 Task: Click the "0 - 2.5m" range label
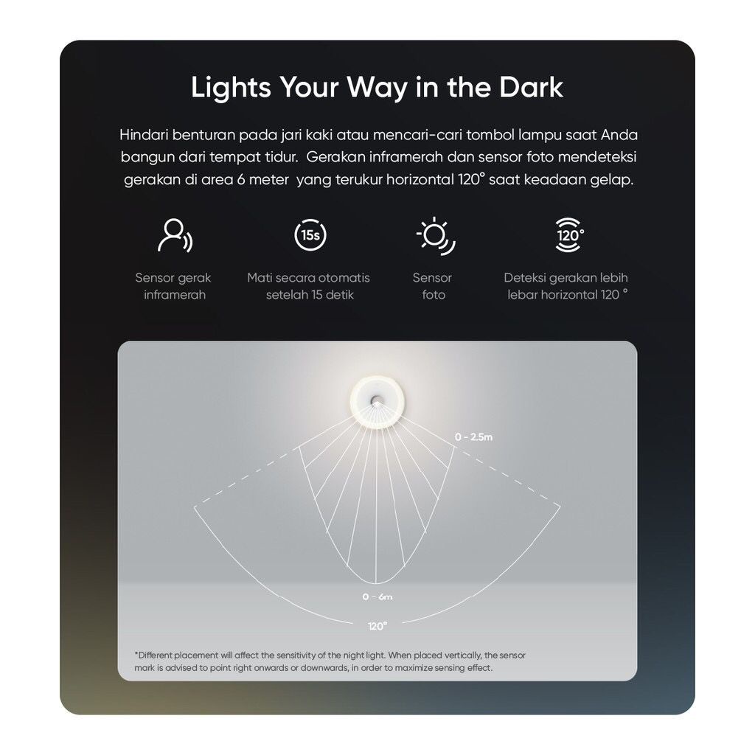474,437
